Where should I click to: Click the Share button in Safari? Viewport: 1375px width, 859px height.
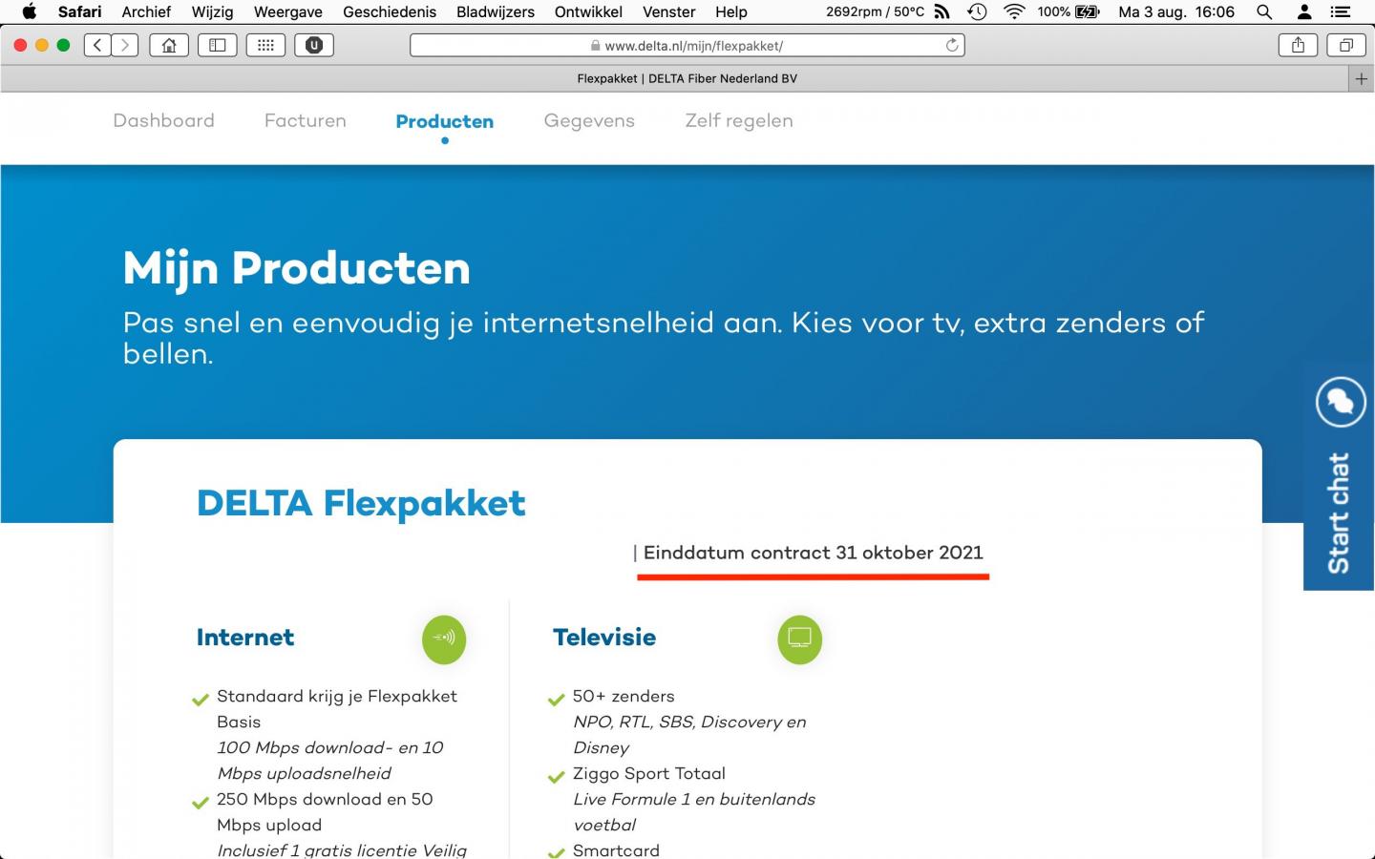click(x=1298, y=45)
